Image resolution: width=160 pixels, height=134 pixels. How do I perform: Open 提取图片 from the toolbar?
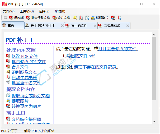click(x=100, y=18)
